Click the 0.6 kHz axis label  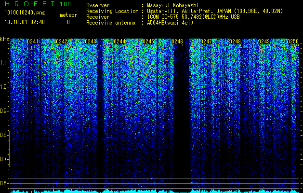3,183
